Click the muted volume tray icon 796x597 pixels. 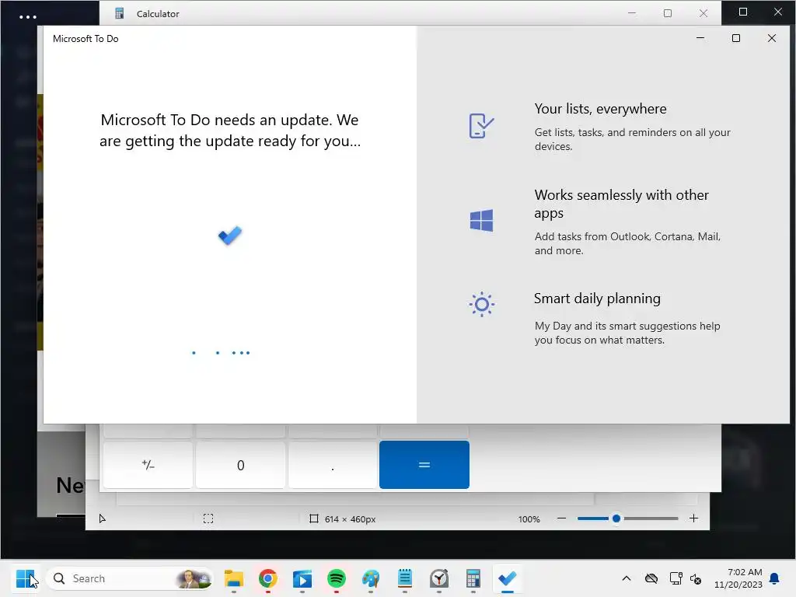click(696, 578)
